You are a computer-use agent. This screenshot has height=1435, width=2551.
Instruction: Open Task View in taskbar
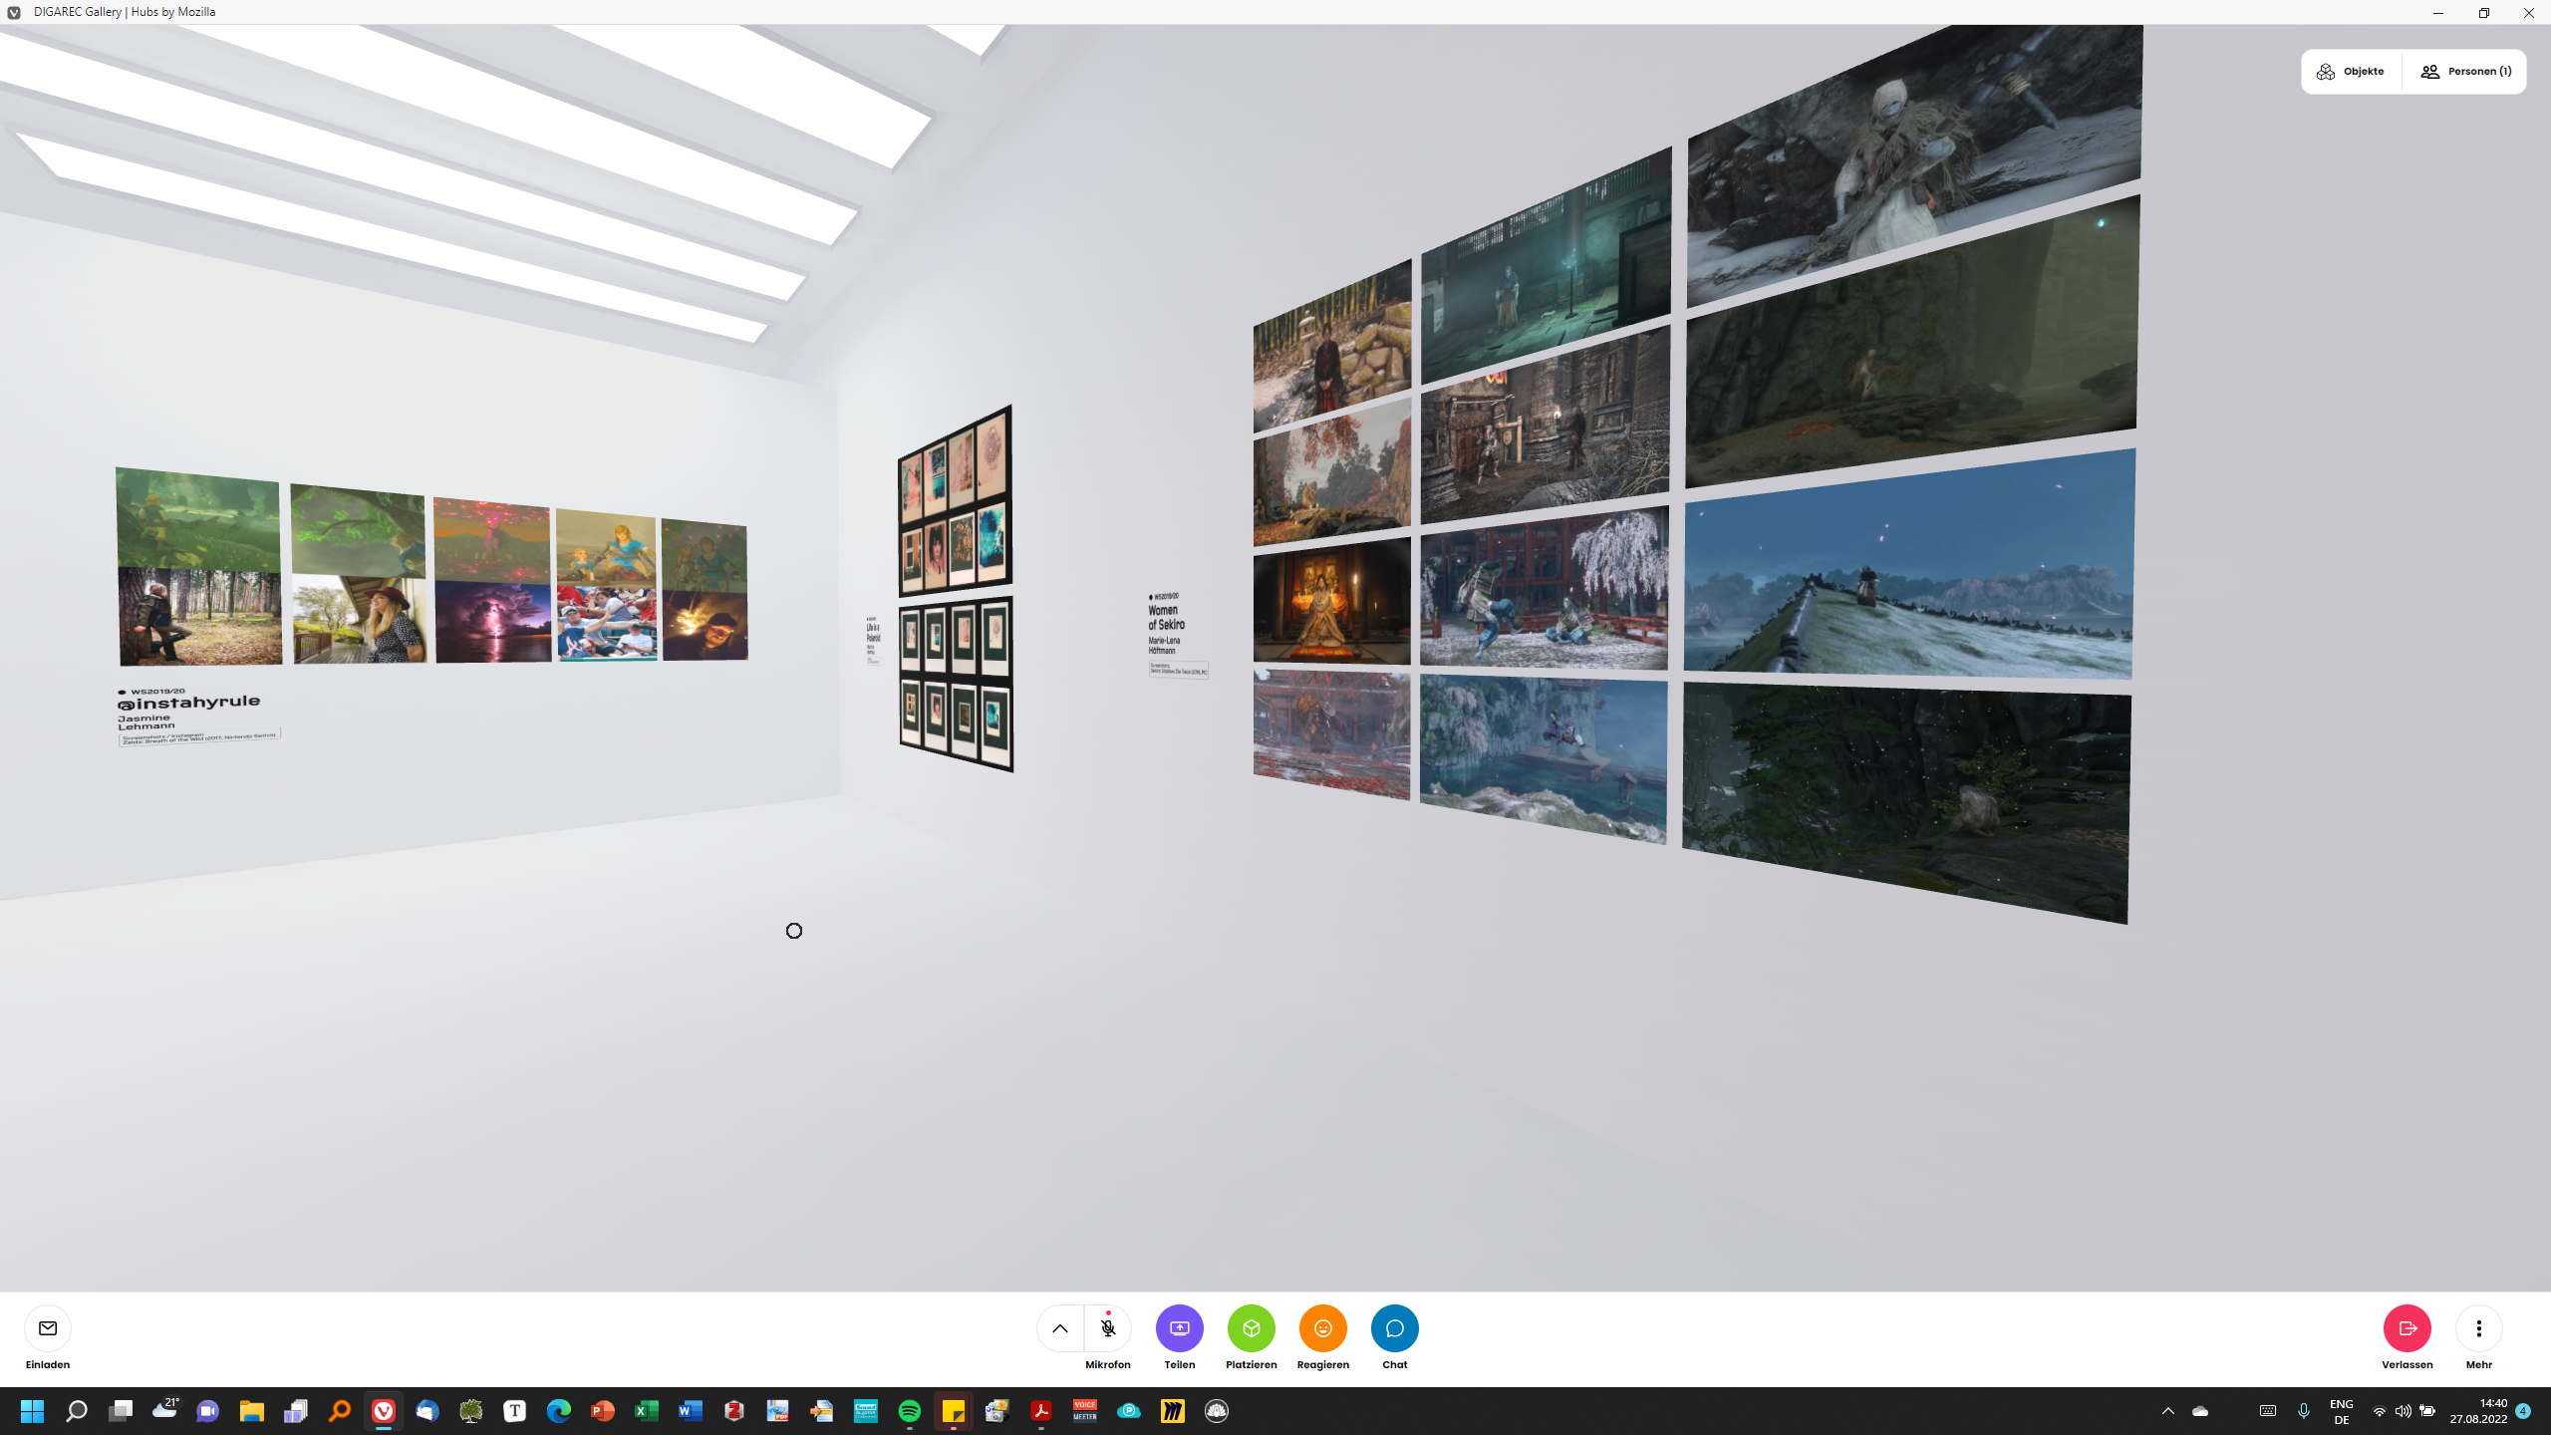[x=121, y=1411]
